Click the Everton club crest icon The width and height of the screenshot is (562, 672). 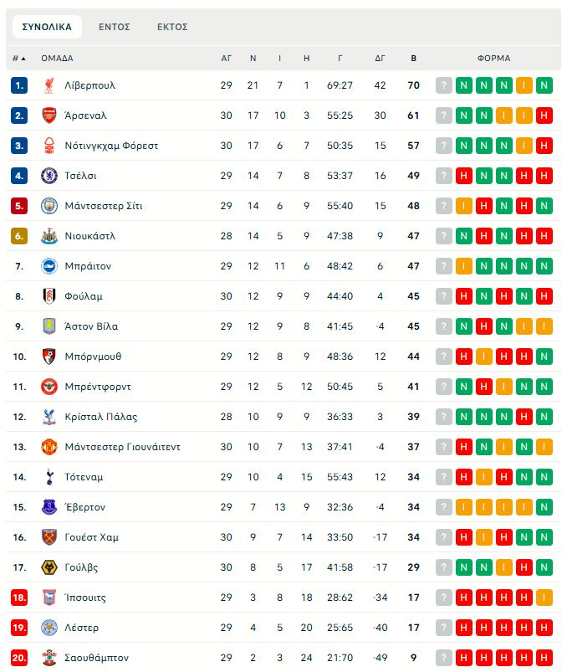(x=49, y=507)
